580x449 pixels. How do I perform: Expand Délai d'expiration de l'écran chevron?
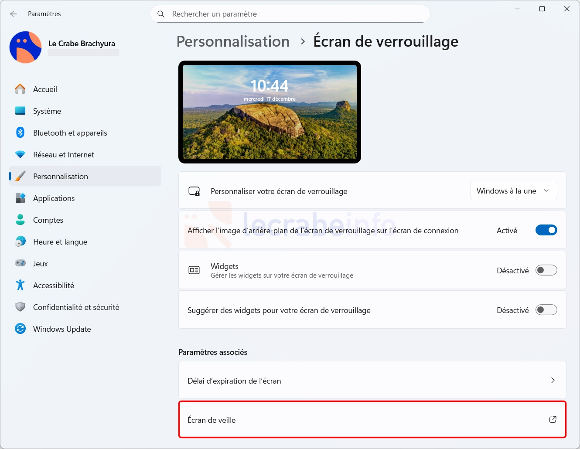tap(553, 381)
